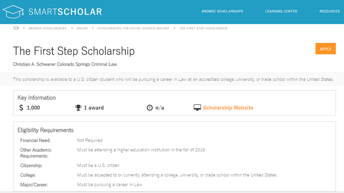The image size is (344, 193).
Task: Click the 1 award count text
Action: click(94, 108)
